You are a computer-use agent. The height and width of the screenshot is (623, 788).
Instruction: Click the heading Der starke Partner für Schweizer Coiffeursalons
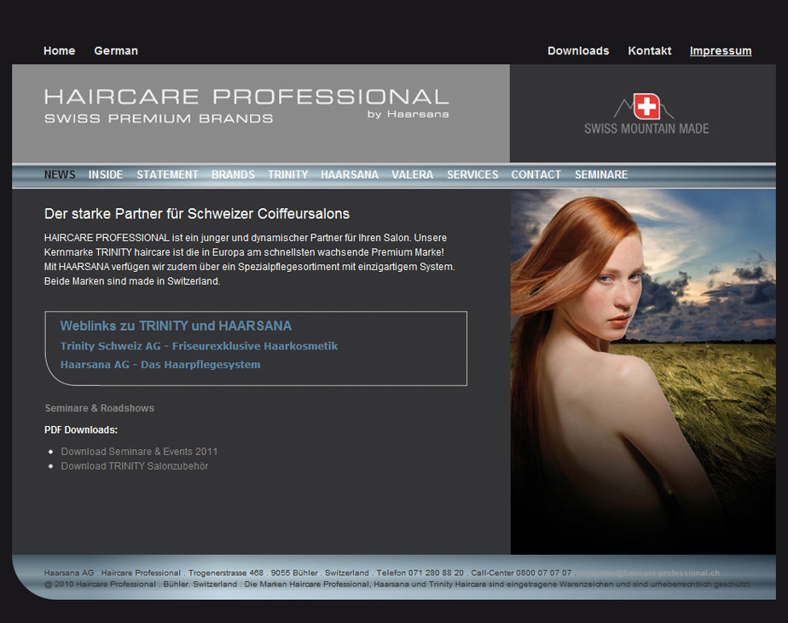point(197,214)
